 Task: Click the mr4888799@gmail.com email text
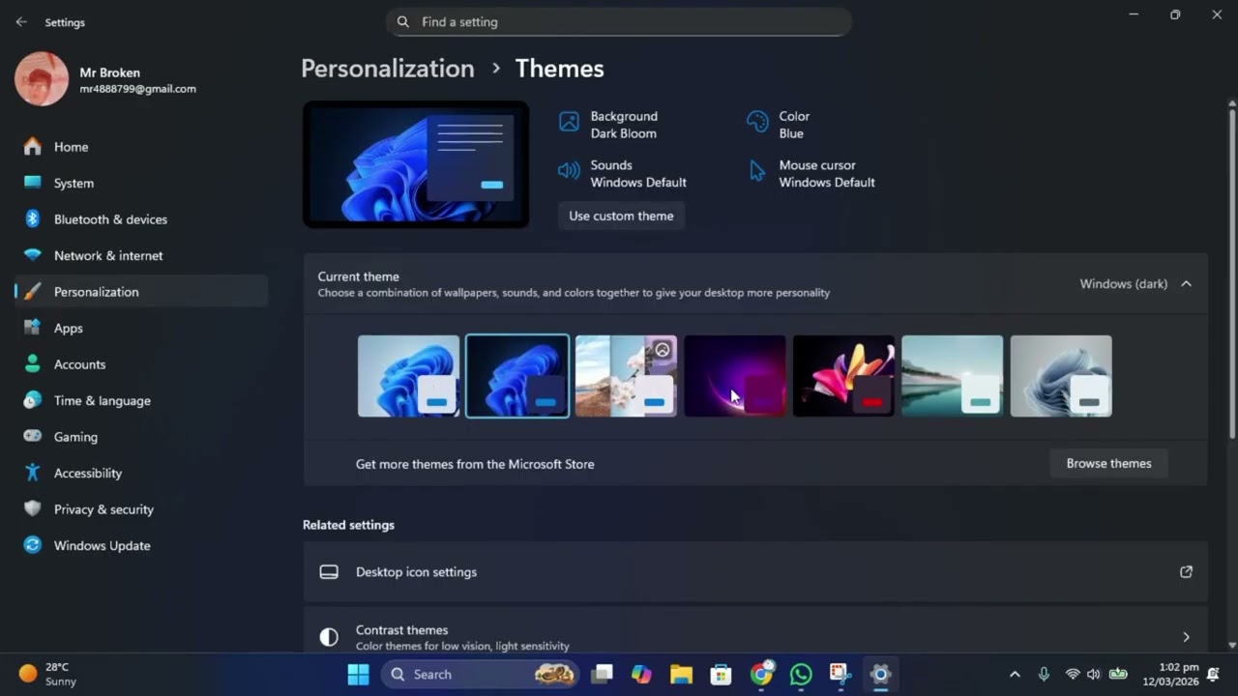tap(137, 89)
